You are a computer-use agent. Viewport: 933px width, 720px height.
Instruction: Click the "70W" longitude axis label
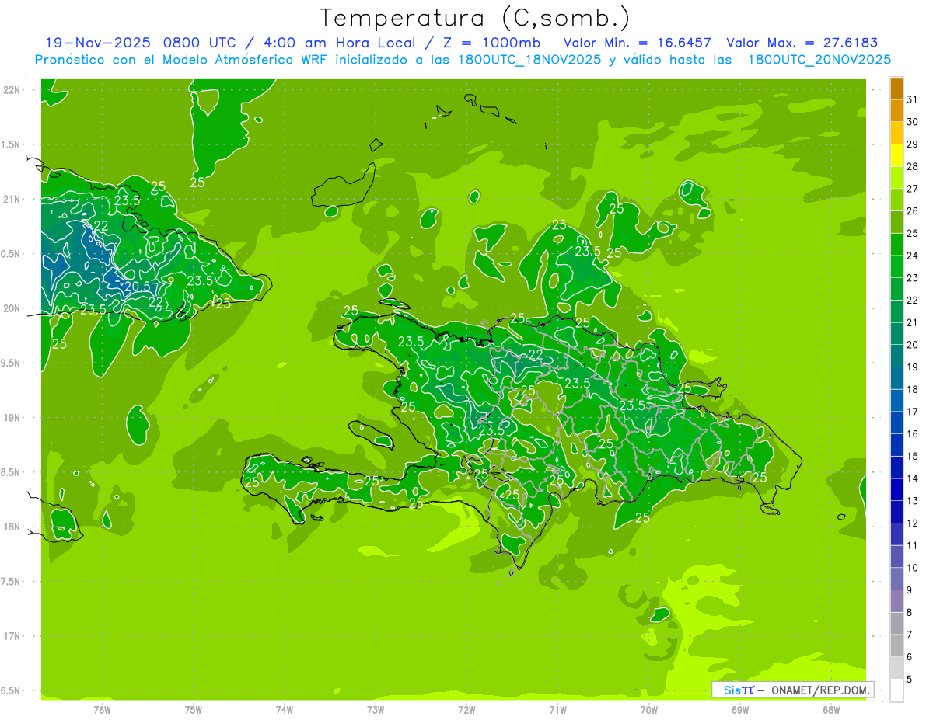click(x=649, y=709)
